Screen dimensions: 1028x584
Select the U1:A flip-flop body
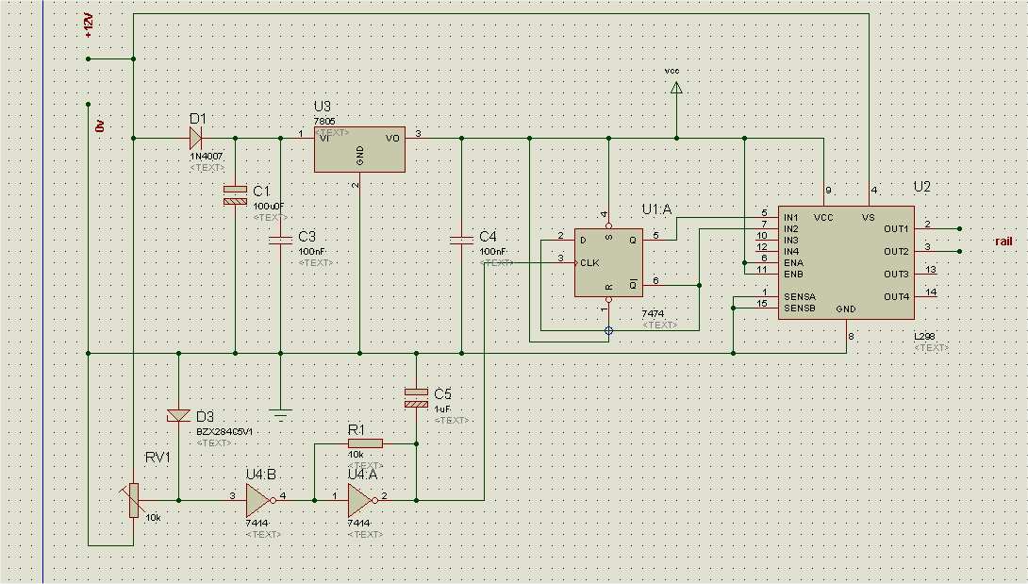pyautogui.click(x=608, y=262)
